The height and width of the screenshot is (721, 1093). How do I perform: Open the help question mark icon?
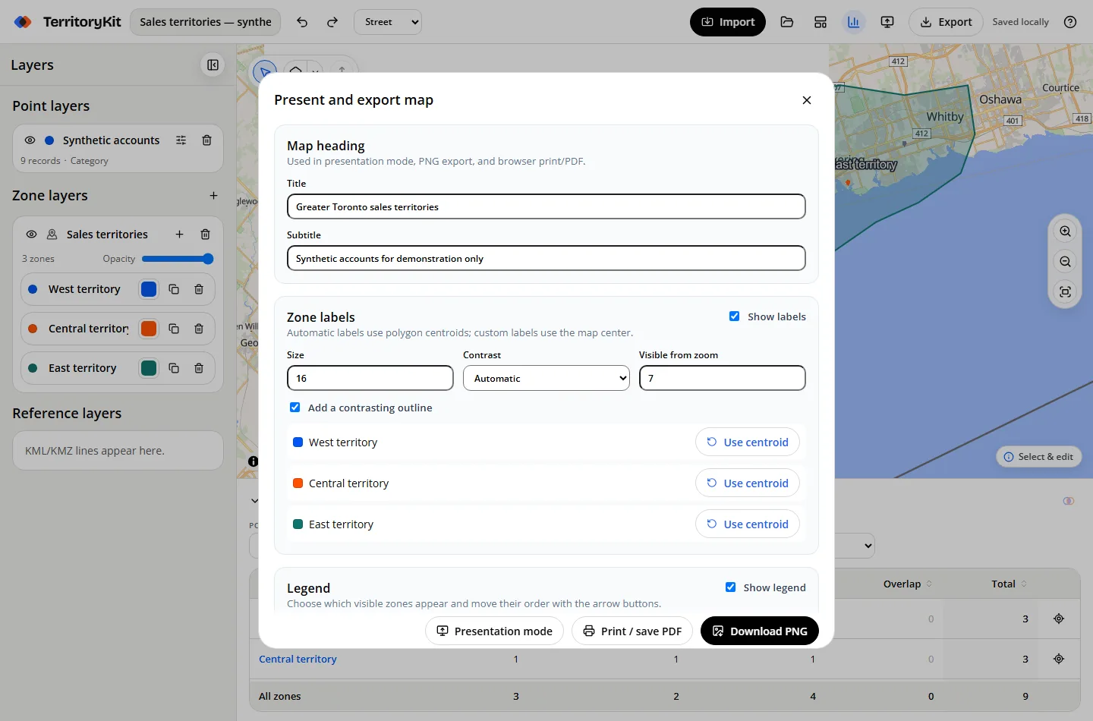point(1070,22)
